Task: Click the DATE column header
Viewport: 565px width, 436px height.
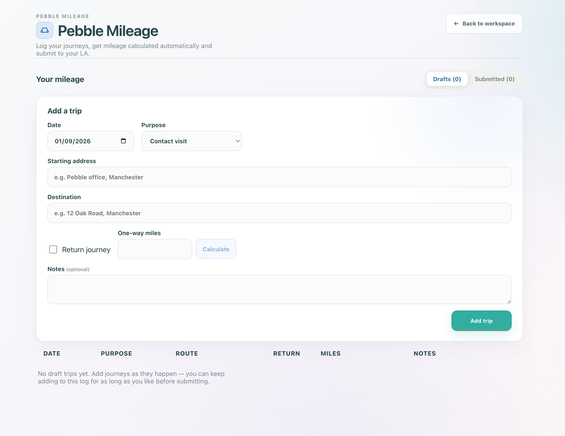Action: point(52,353)
